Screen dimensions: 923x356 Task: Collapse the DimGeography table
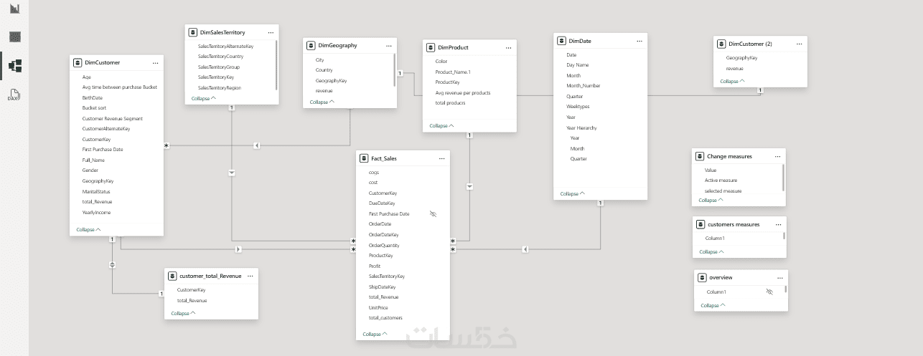click(322, 102)
